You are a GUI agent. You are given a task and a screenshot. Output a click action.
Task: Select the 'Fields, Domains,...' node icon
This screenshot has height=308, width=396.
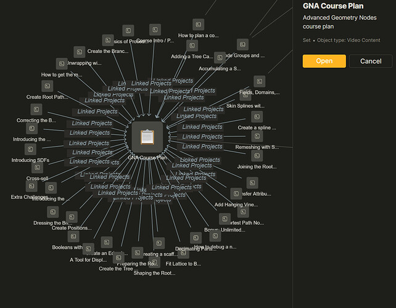[259, 81]
